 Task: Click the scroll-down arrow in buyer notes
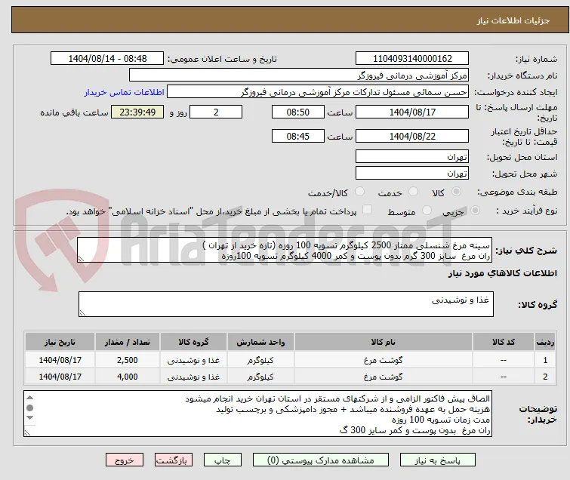pos(30,418)
